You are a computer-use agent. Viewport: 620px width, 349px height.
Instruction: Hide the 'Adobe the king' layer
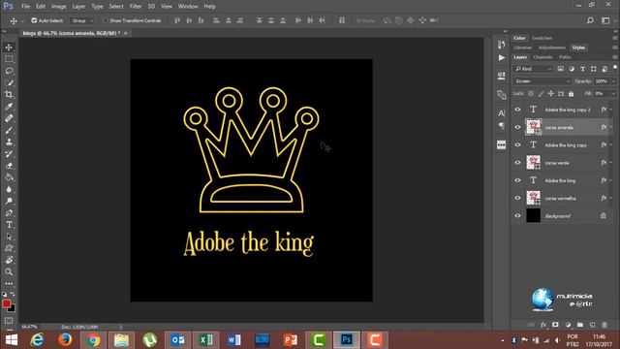coord(517,180)
